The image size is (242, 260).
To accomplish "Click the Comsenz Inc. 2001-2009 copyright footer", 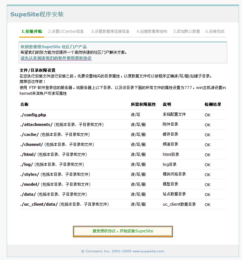I will tap(123, 251).
